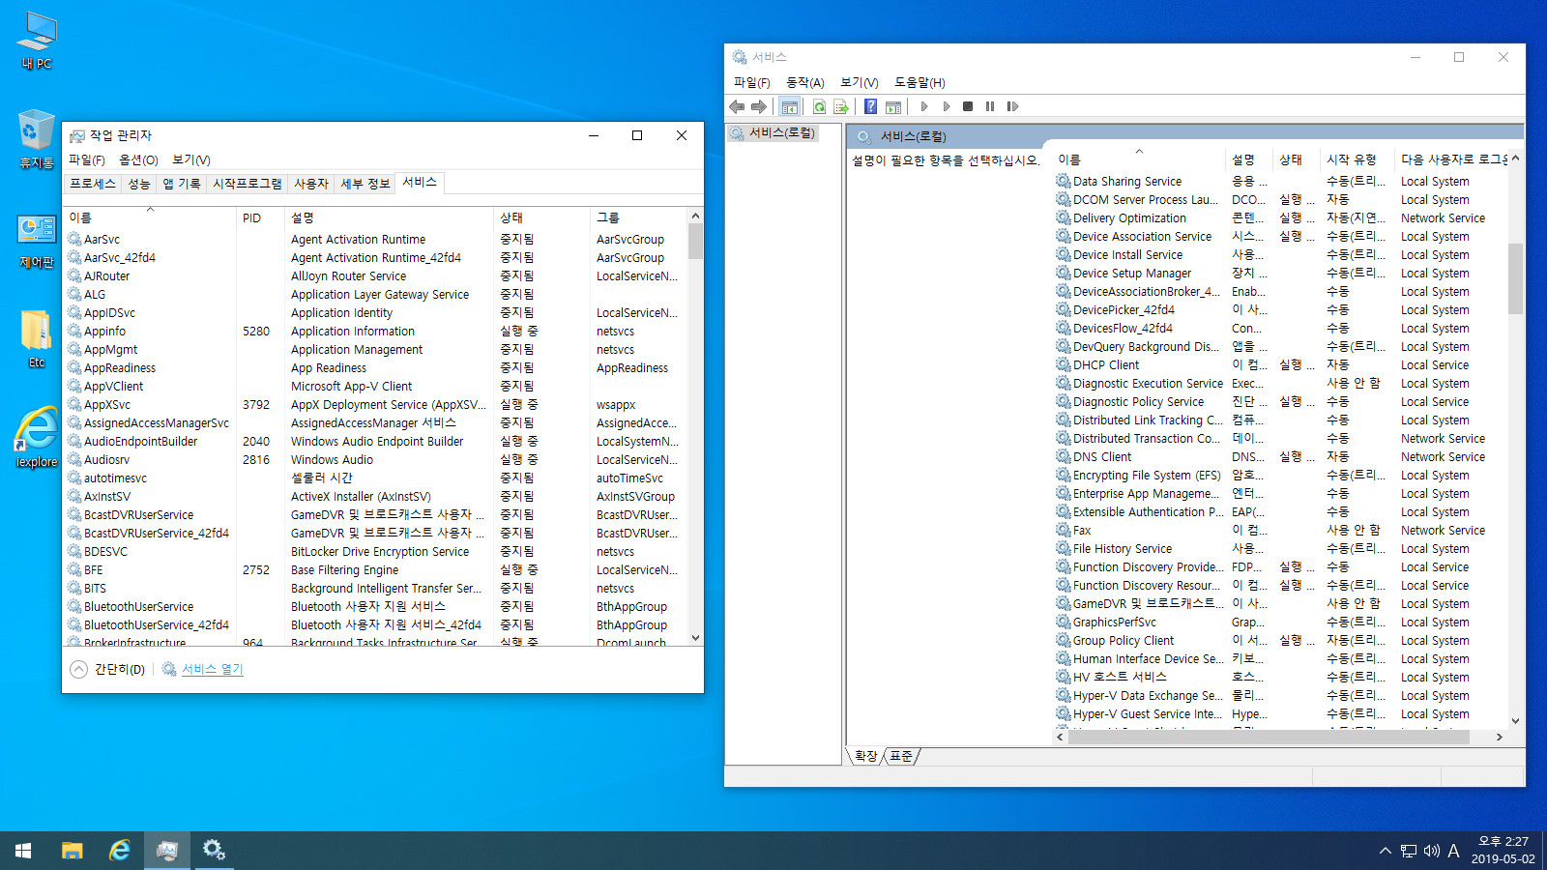This screenshot has width=1547, height=870.
Task: Switch to 표준 view tab in Services
Action: pos(901,756)
